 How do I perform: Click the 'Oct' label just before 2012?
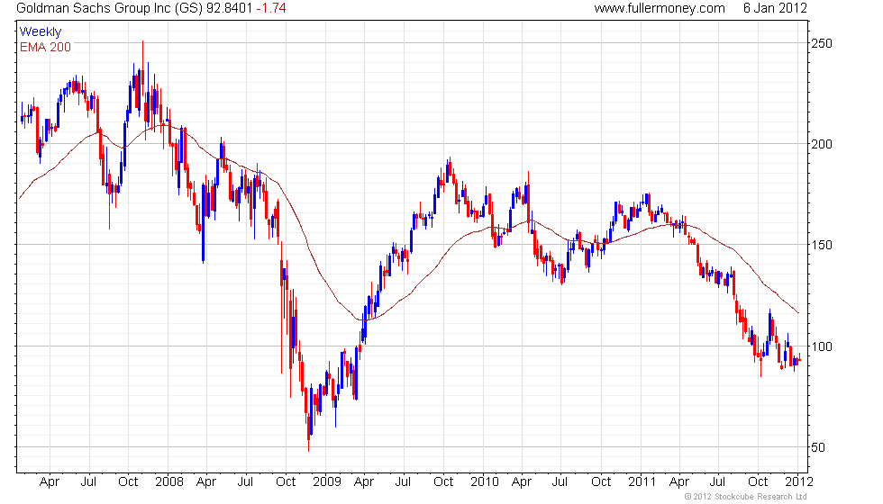tap(758, 481)
